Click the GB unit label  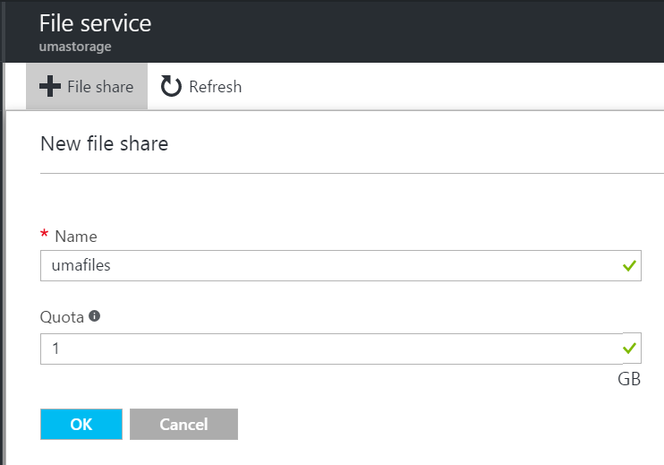click(x=629, y=379)
